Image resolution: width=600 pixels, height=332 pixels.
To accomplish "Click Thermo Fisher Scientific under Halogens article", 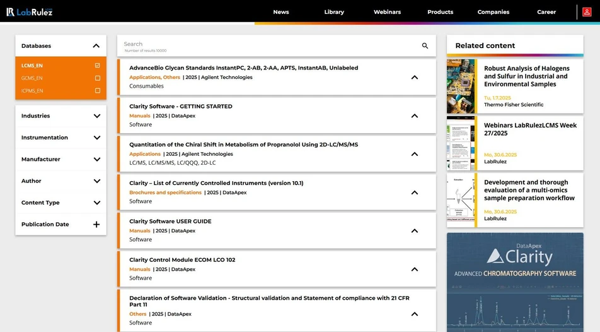I will [x=514, y=105].
